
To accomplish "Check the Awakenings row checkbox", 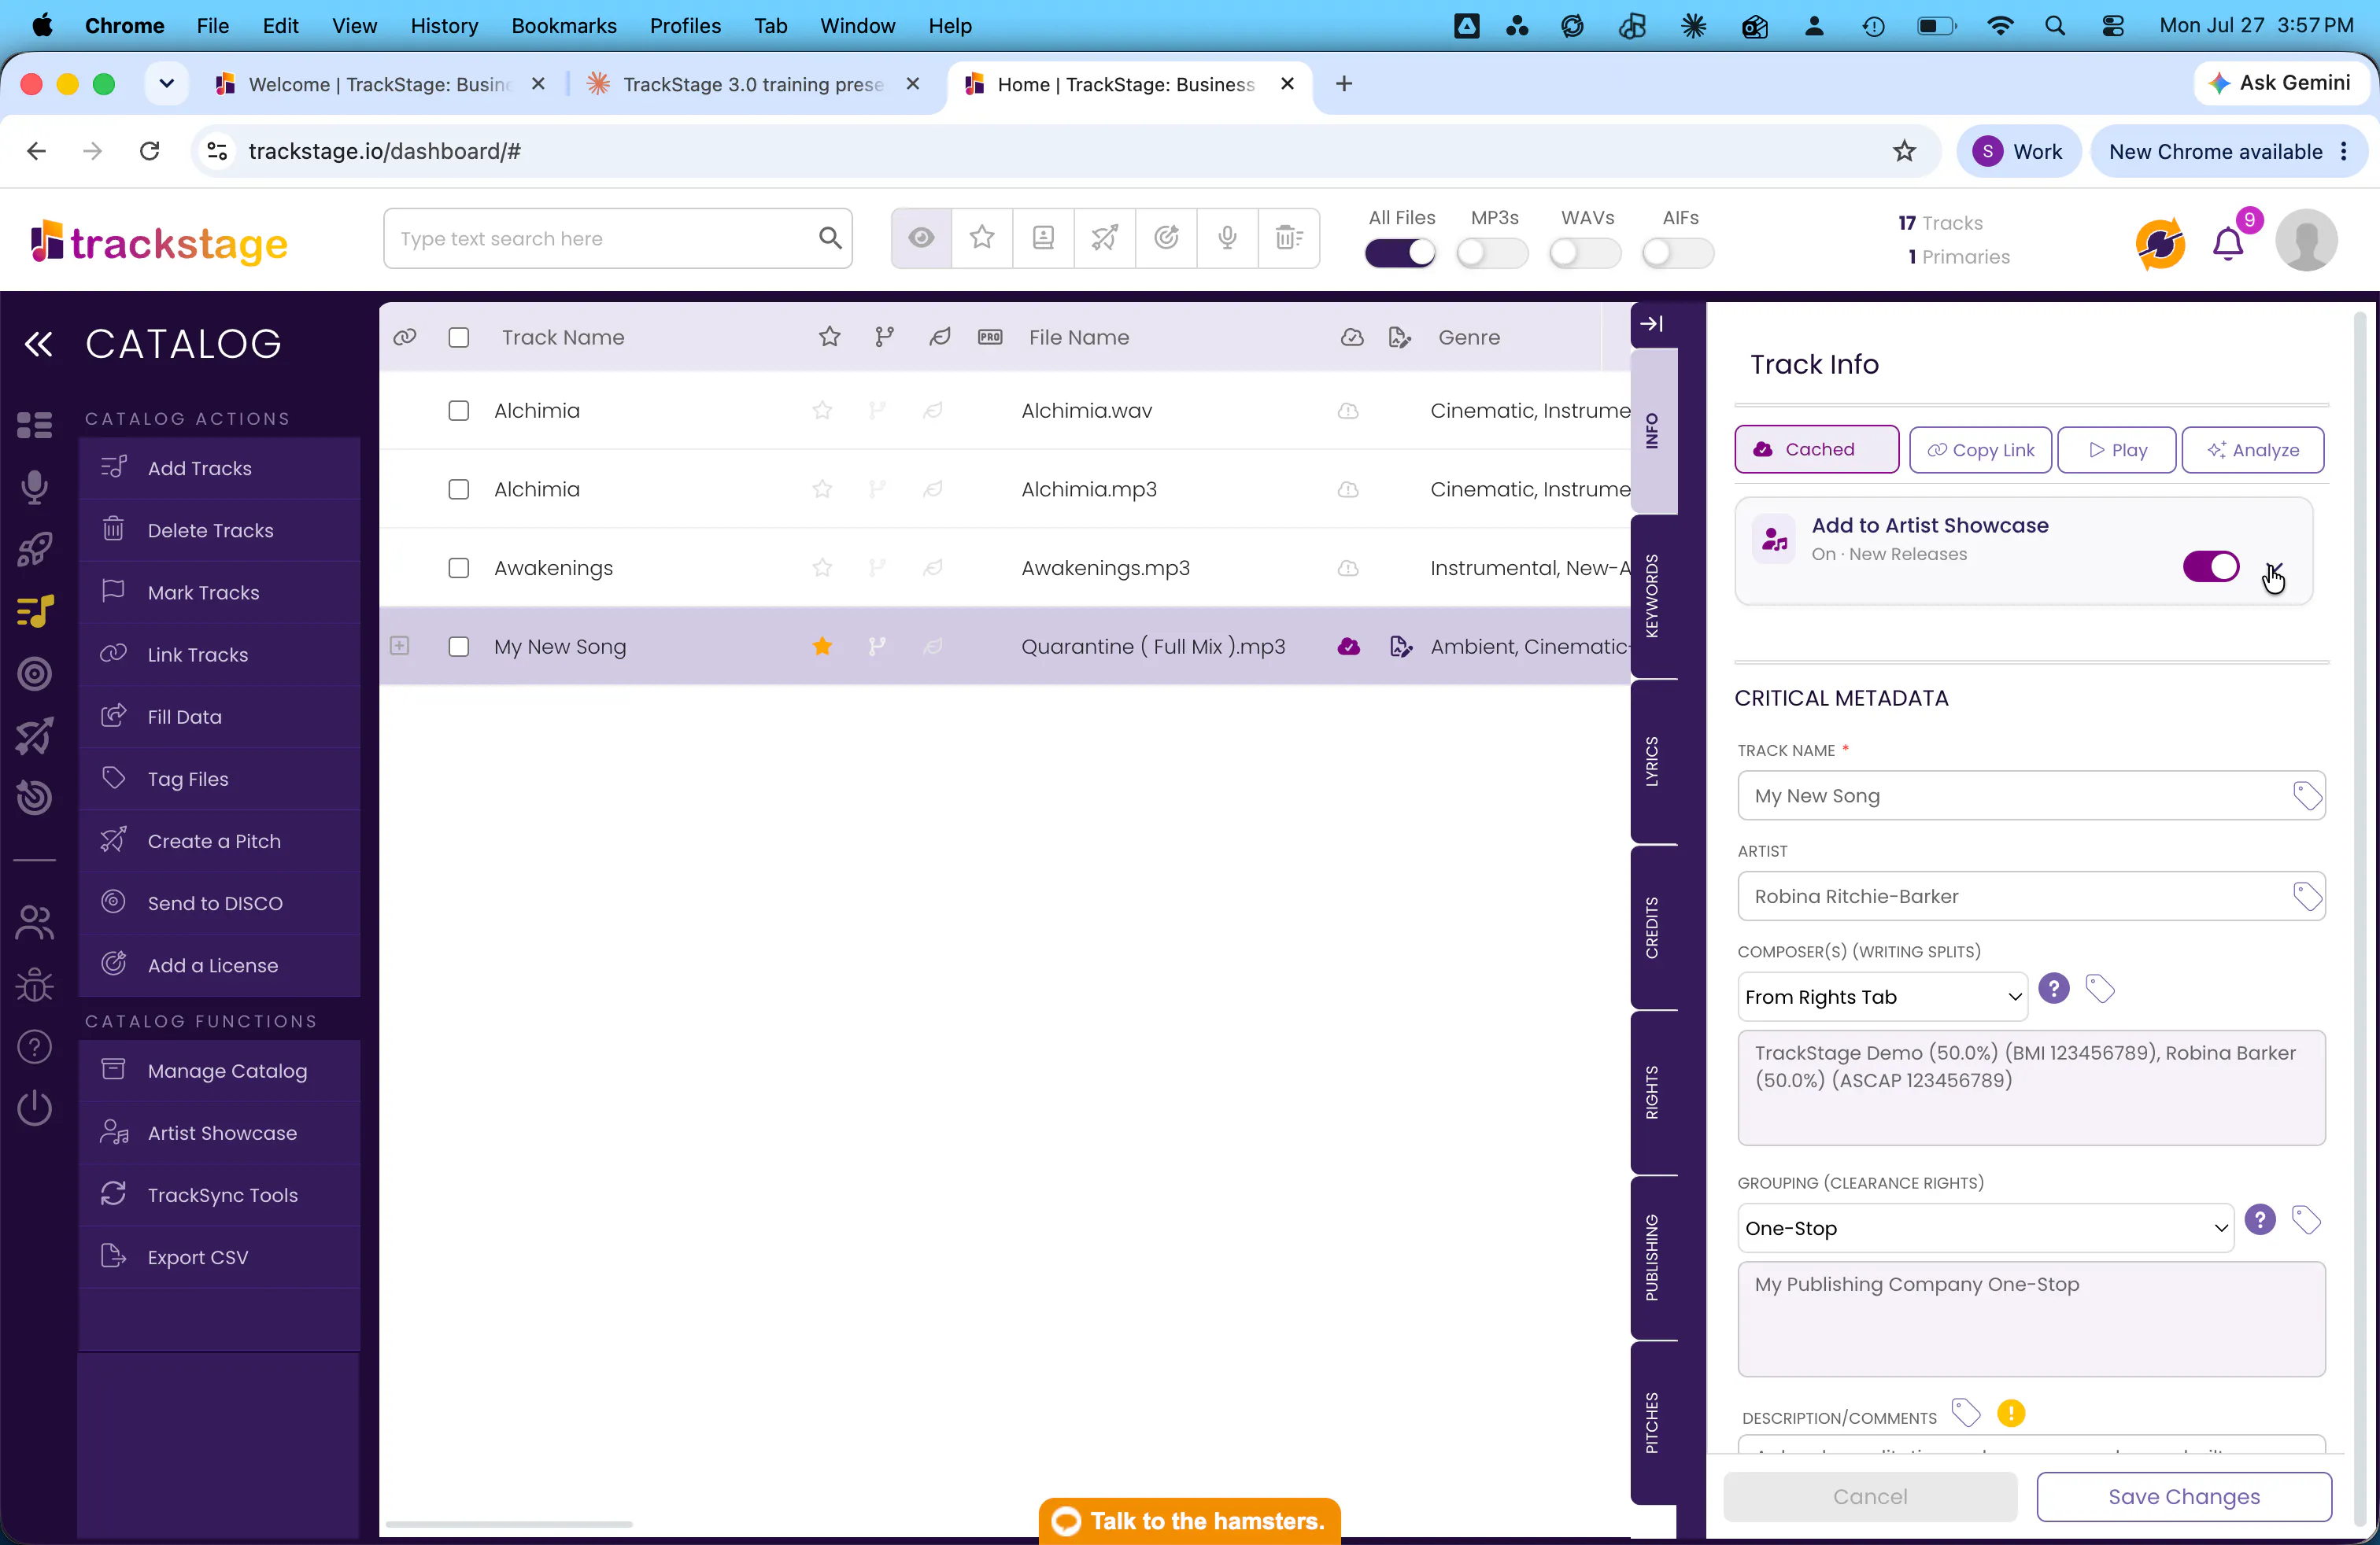I will click(x=459, y=568).
